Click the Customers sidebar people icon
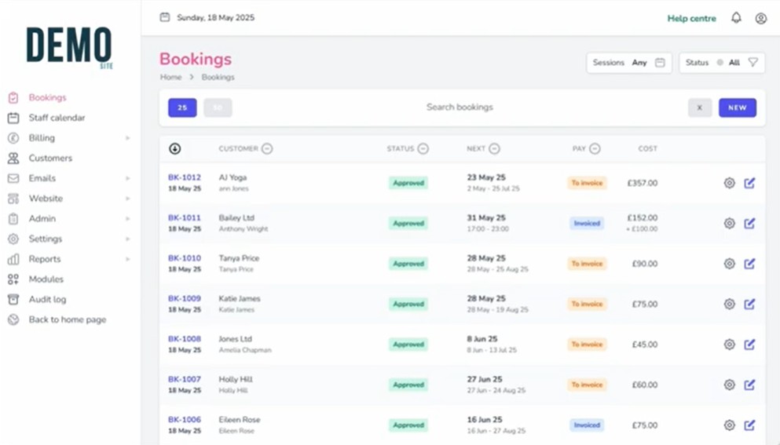Viewport: 780px width, 445px height. (x=13, y=158)
